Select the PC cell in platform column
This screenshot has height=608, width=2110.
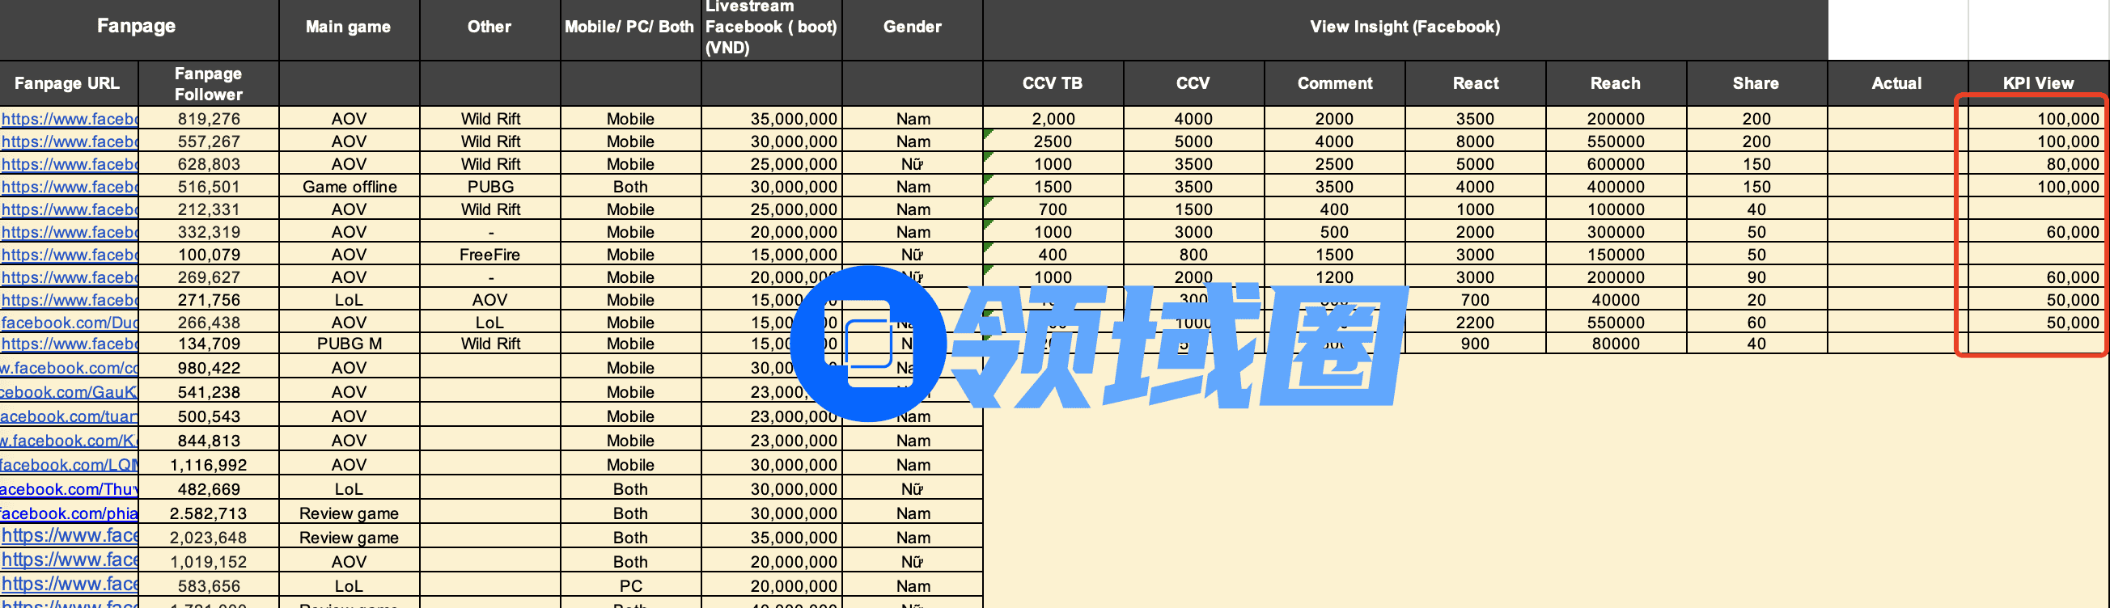630,586
